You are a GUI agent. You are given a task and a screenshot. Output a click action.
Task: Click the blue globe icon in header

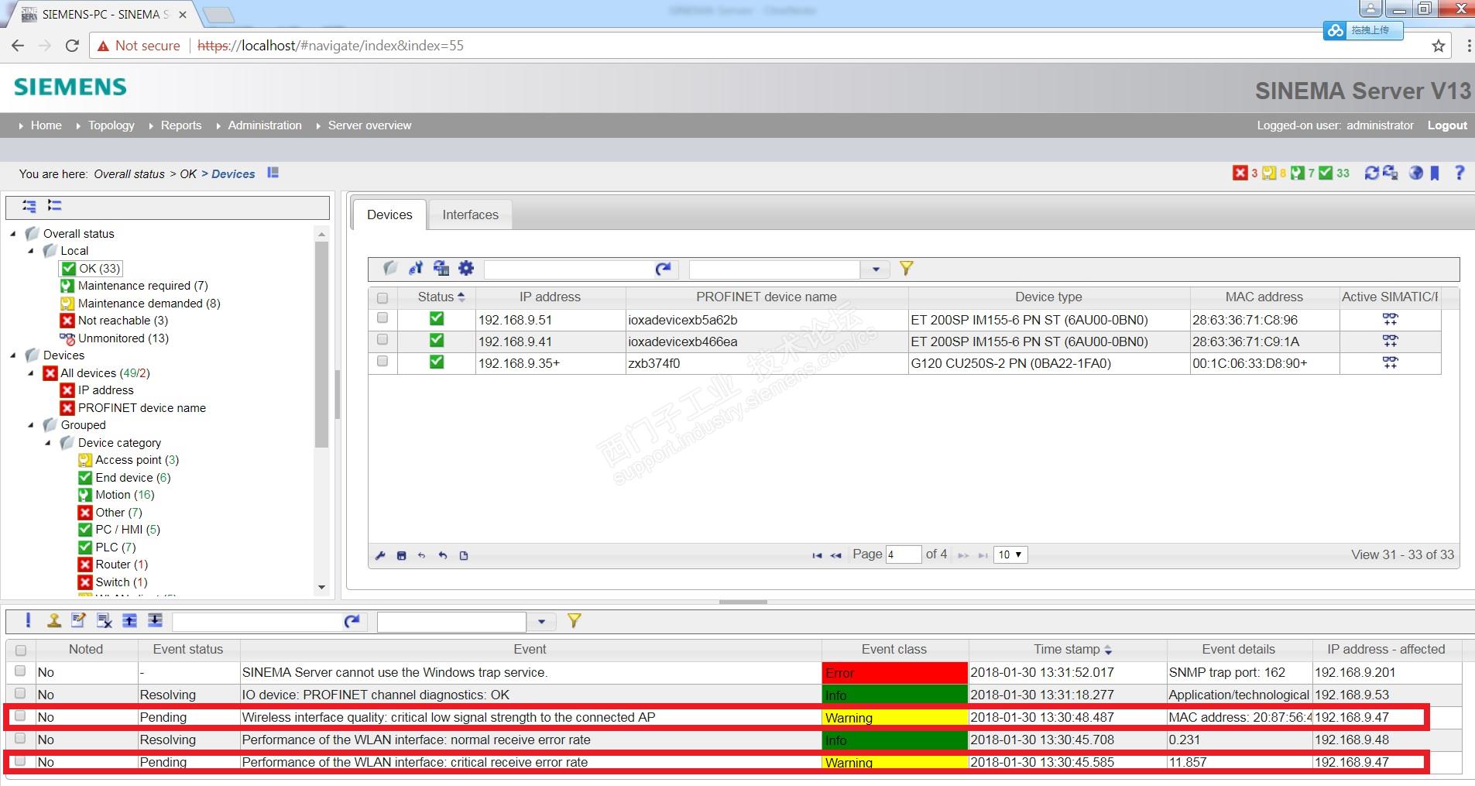(1415, 173)
